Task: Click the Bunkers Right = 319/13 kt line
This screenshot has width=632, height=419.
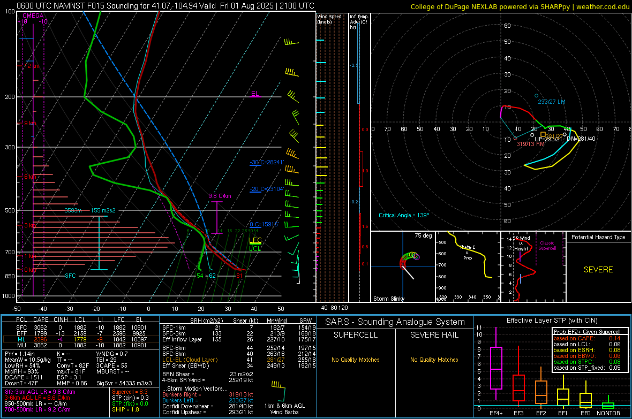Action: pos(208,394)
